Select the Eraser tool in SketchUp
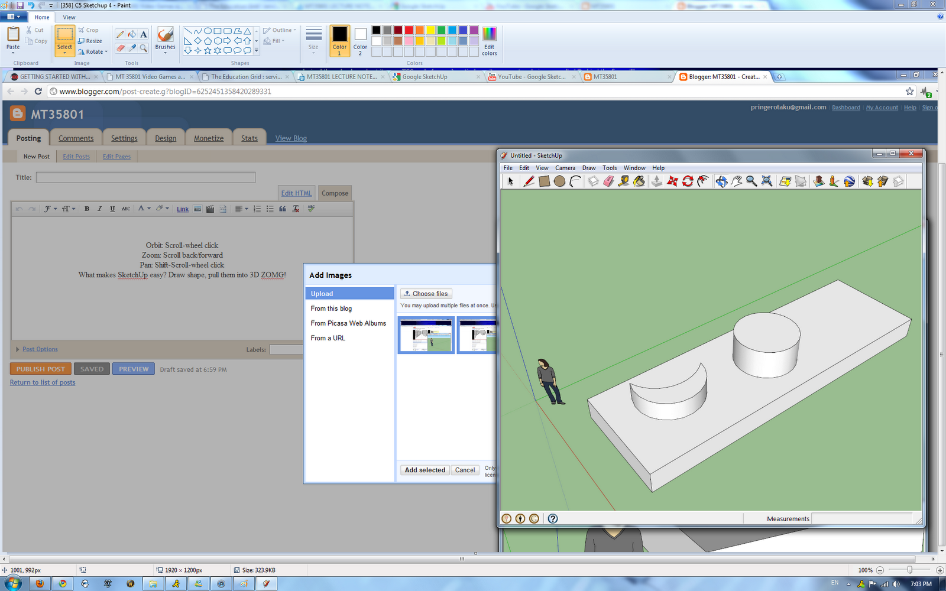The width and height of the screenshot is (946, 591). (x=608, y=181)
